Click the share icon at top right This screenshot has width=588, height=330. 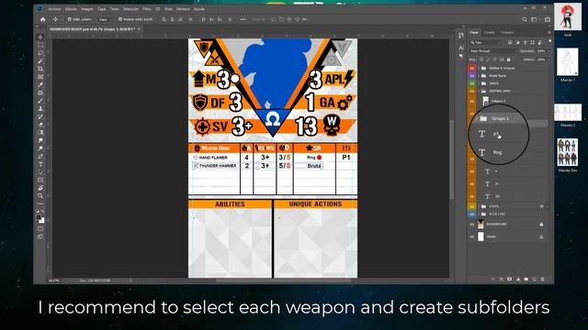click(x=548, y=19)
